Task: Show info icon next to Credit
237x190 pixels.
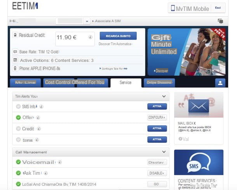Action: click(39, 128)
